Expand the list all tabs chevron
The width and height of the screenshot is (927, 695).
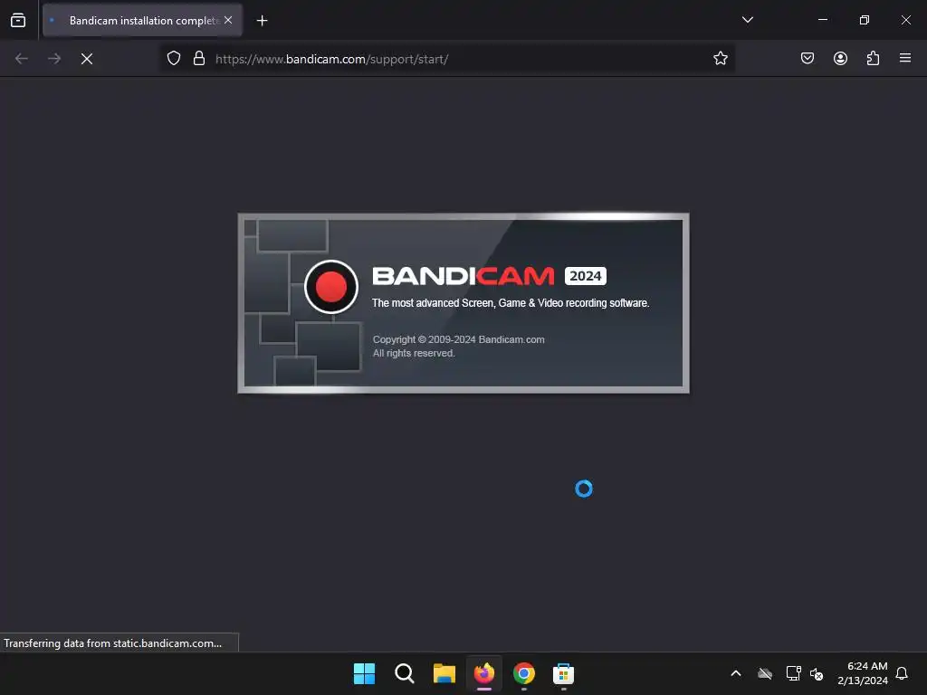point(747,20)
